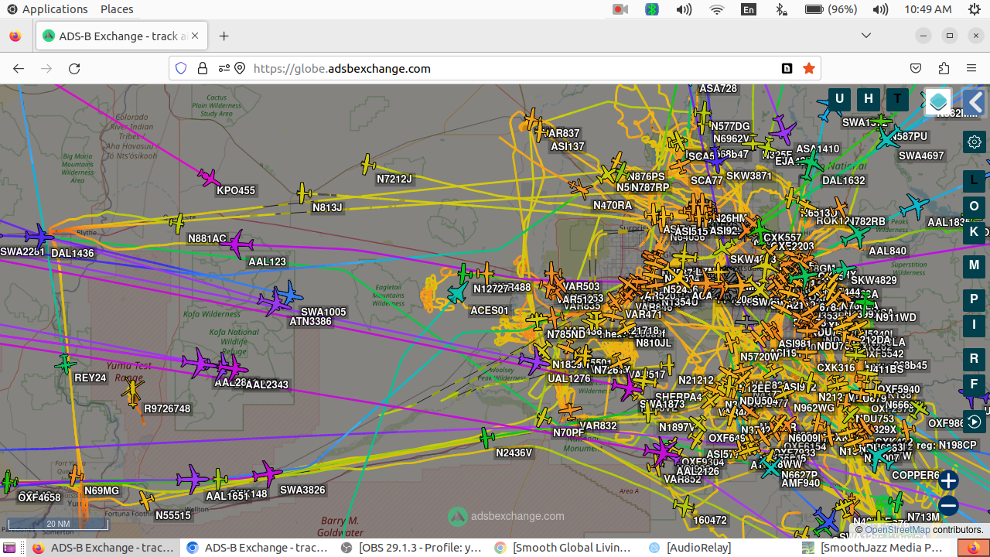Zoom out on the map

948,506
